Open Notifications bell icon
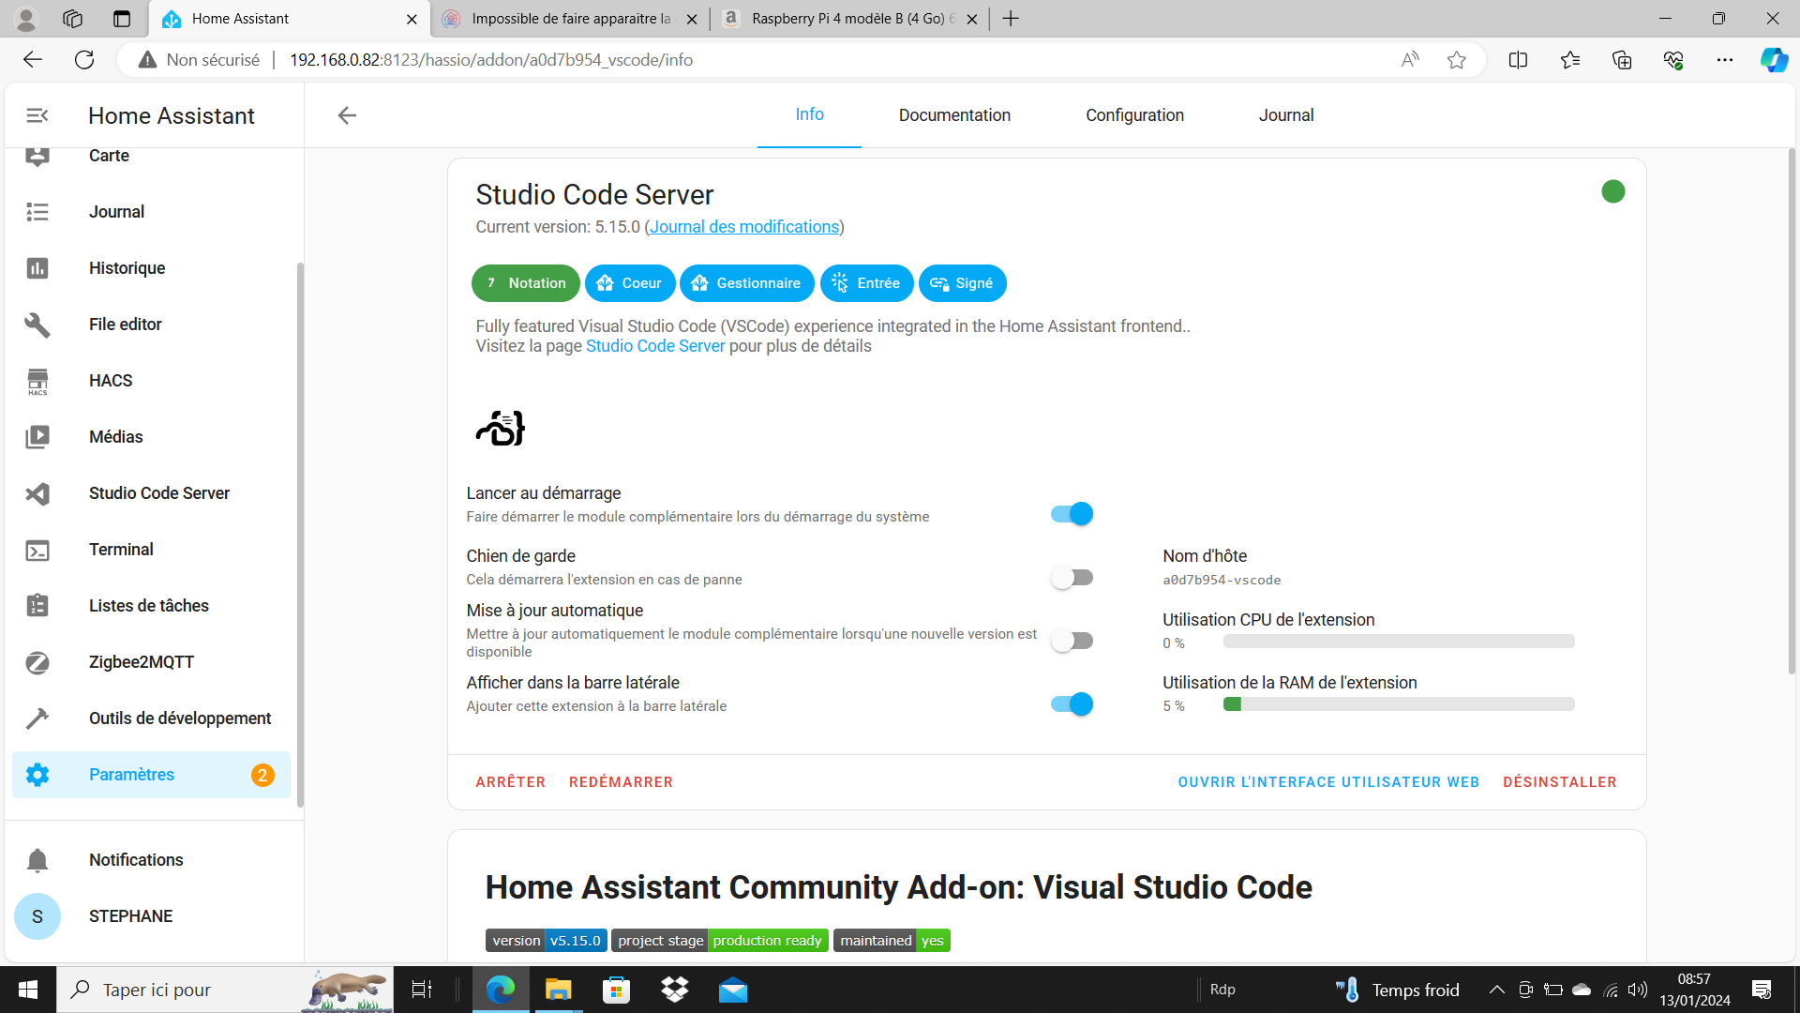 [37, 860]
